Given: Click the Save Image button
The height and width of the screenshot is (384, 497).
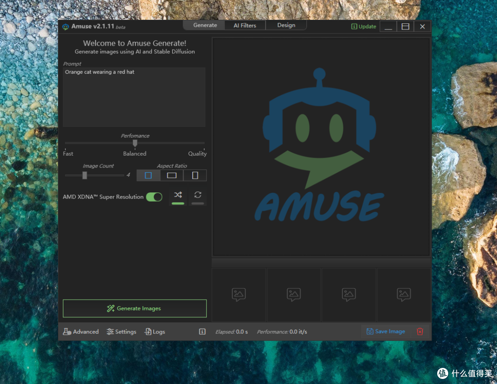Looking at the screenshot, I should [386, 332].
